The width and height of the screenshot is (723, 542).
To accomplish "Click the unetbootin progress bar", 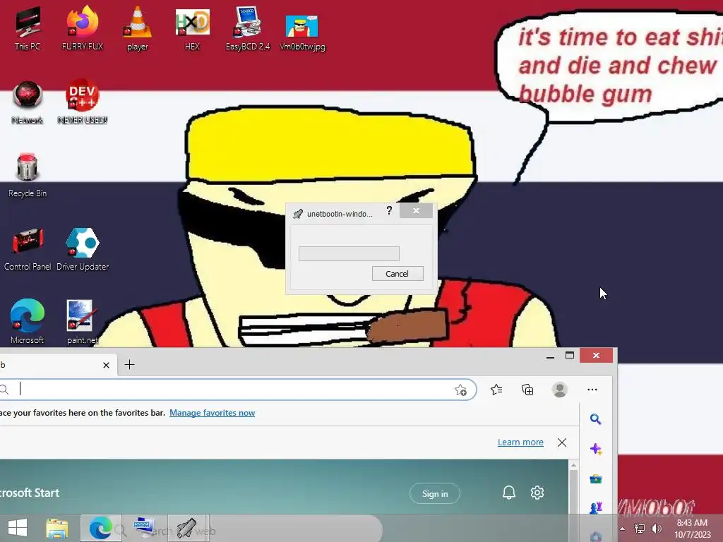I will 349,253.
